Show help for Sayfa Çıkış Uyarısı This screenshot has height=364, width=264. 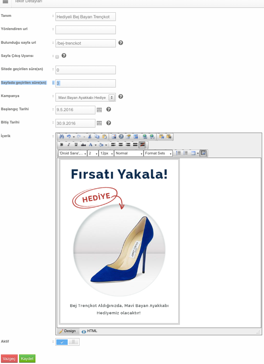(x=64, y=56)
